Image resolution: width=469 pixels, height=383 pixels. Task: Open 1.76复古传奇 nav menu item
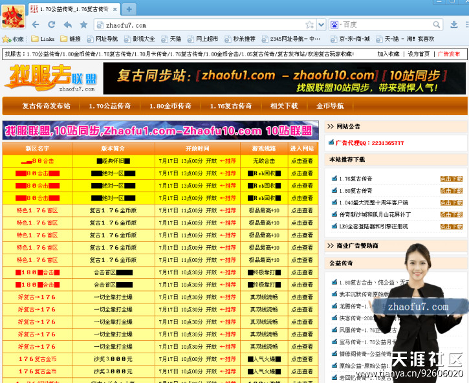[231, 106]
